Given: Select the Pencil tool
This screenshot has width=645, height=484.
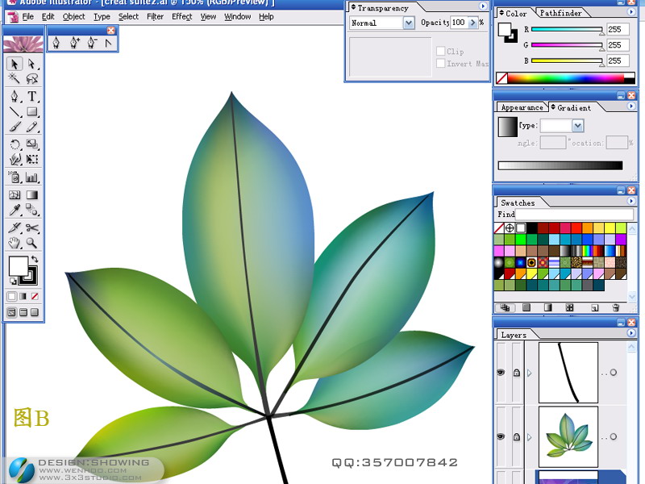Looking at the screenshot, I should pyautogui.click(x=31, y=127).
